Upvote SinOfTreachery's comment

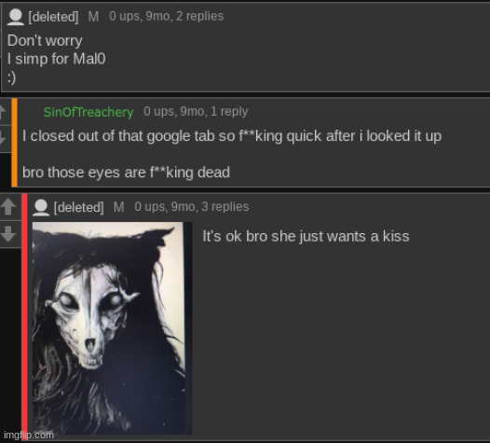[3, 112]
